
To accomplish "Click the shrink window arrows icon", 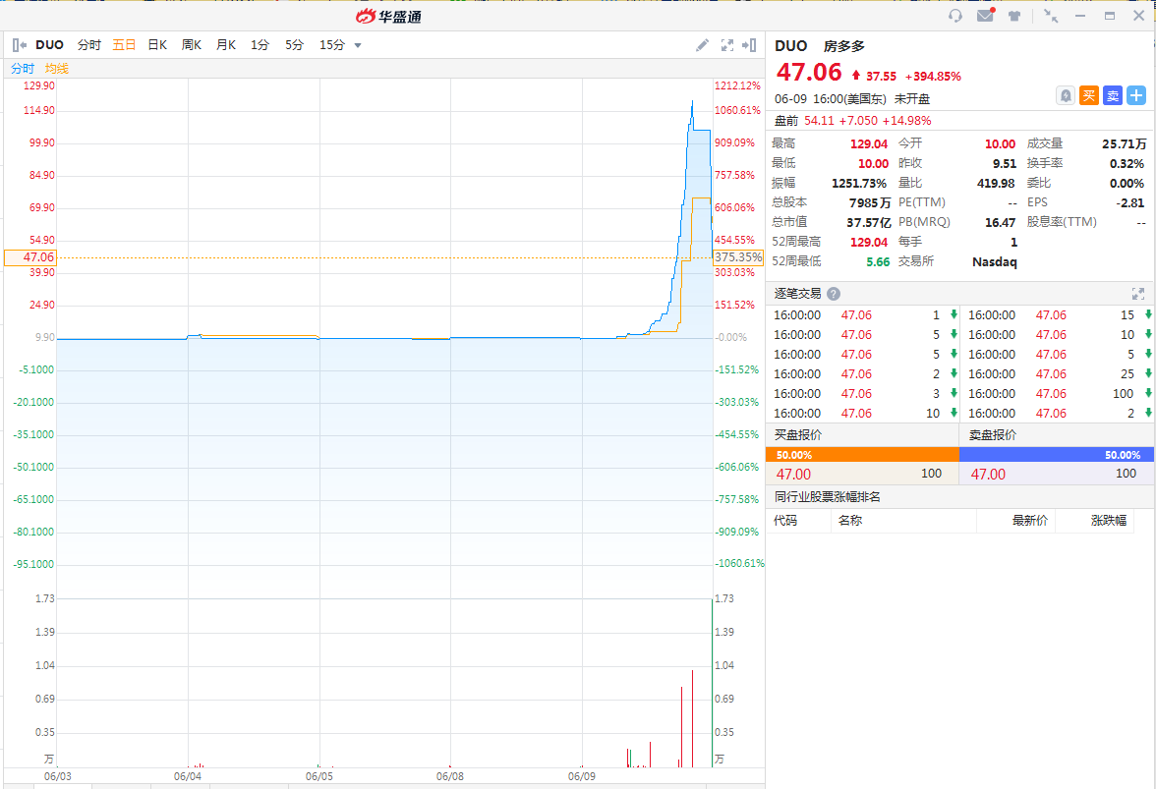I will [1052, 16].
